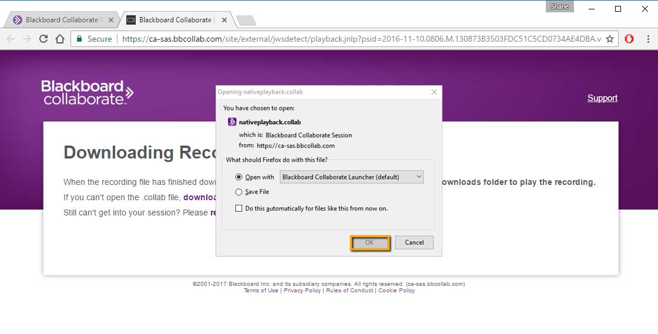The image size is (658, 334).
Task: Go to the browser home page icon
Action: click(x=60, y=39)
